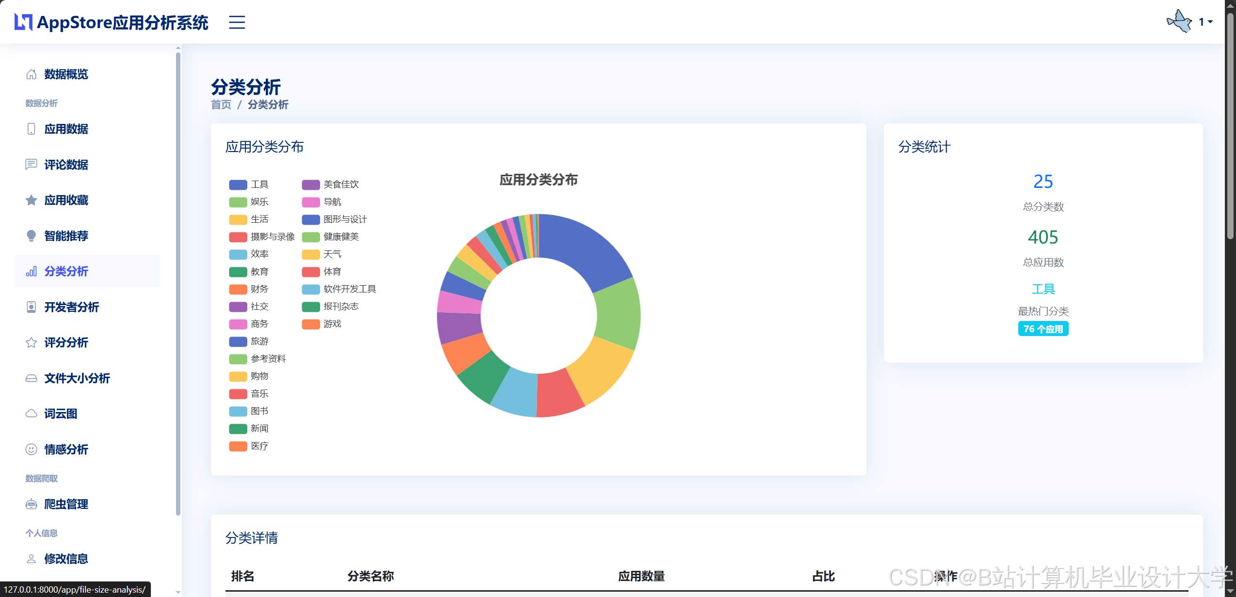Viewport: 1236px width, 597px height.
Task: Click the home icon for 数据概览
Action: (31, 74)
